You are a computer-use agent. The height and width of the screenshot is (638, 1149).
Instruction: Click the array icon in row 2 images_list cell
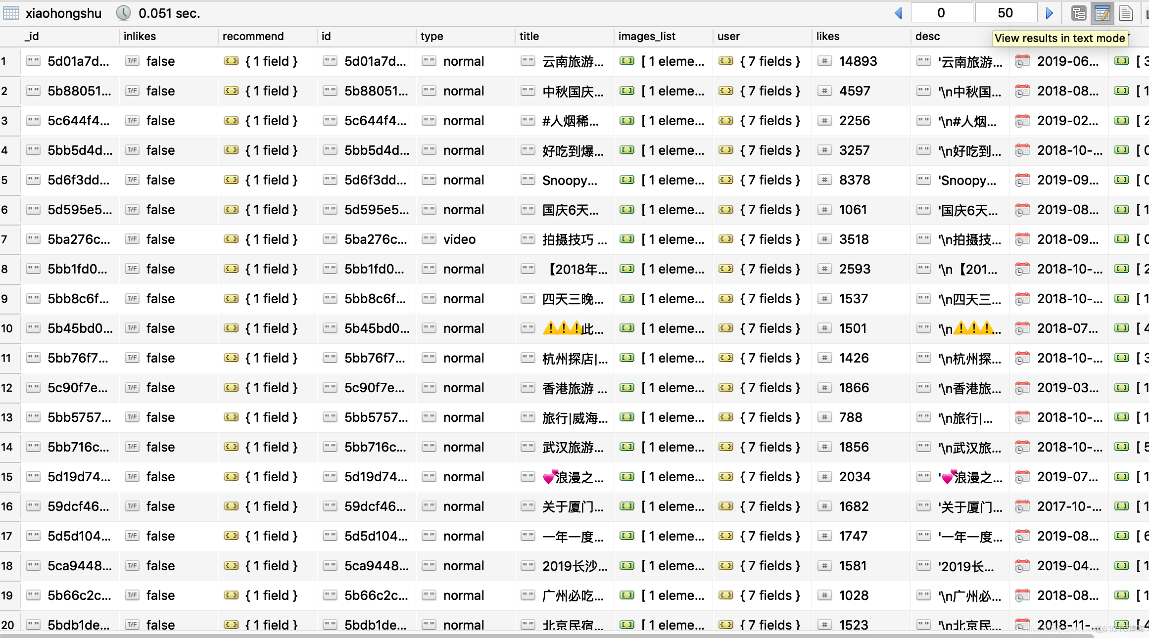coord(627,91)
